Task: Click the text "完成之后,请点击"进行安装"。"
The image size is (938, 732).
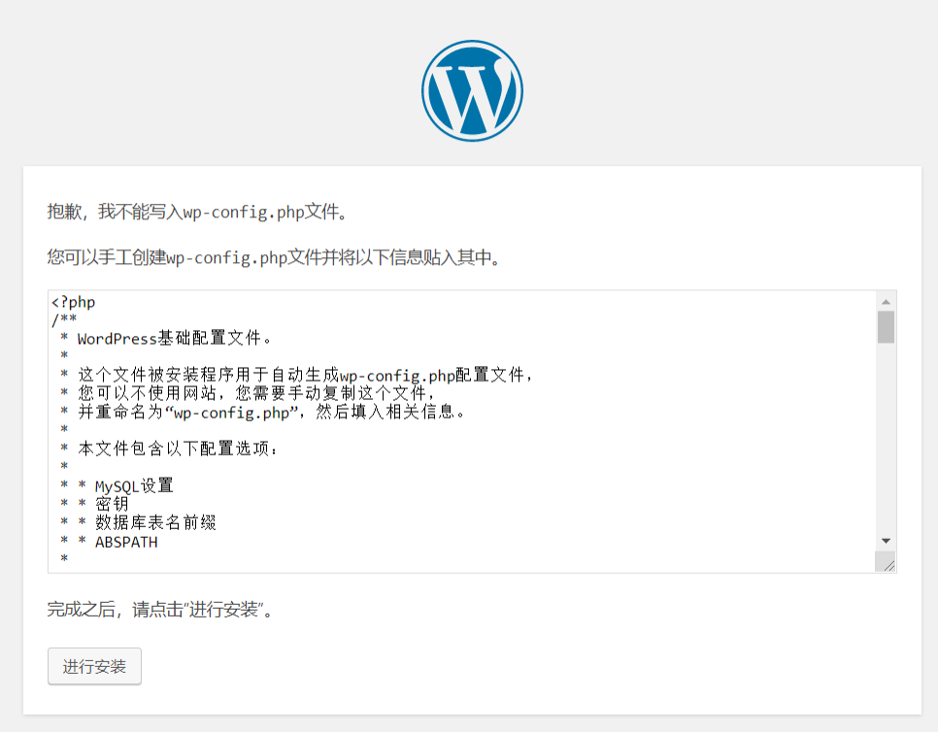Action: click(159, 610)
